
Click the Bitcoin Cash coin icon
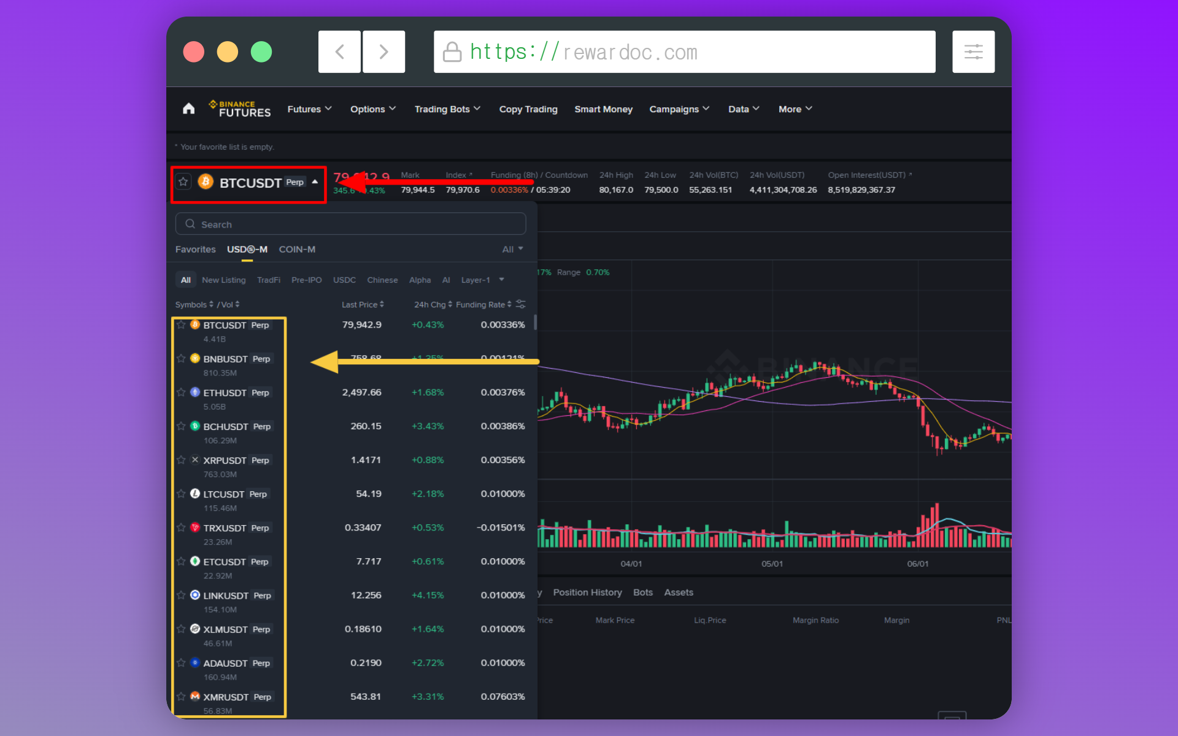[x=195, y=426]
